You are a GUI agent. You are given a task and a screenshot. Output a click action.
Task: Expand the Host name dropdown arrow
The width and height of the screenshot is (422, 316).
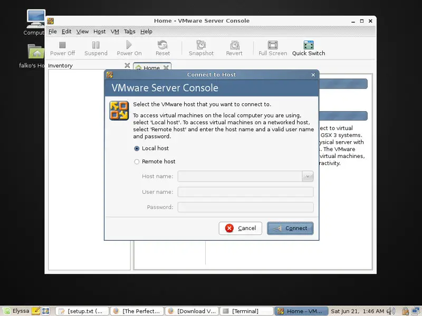point(308,176)
